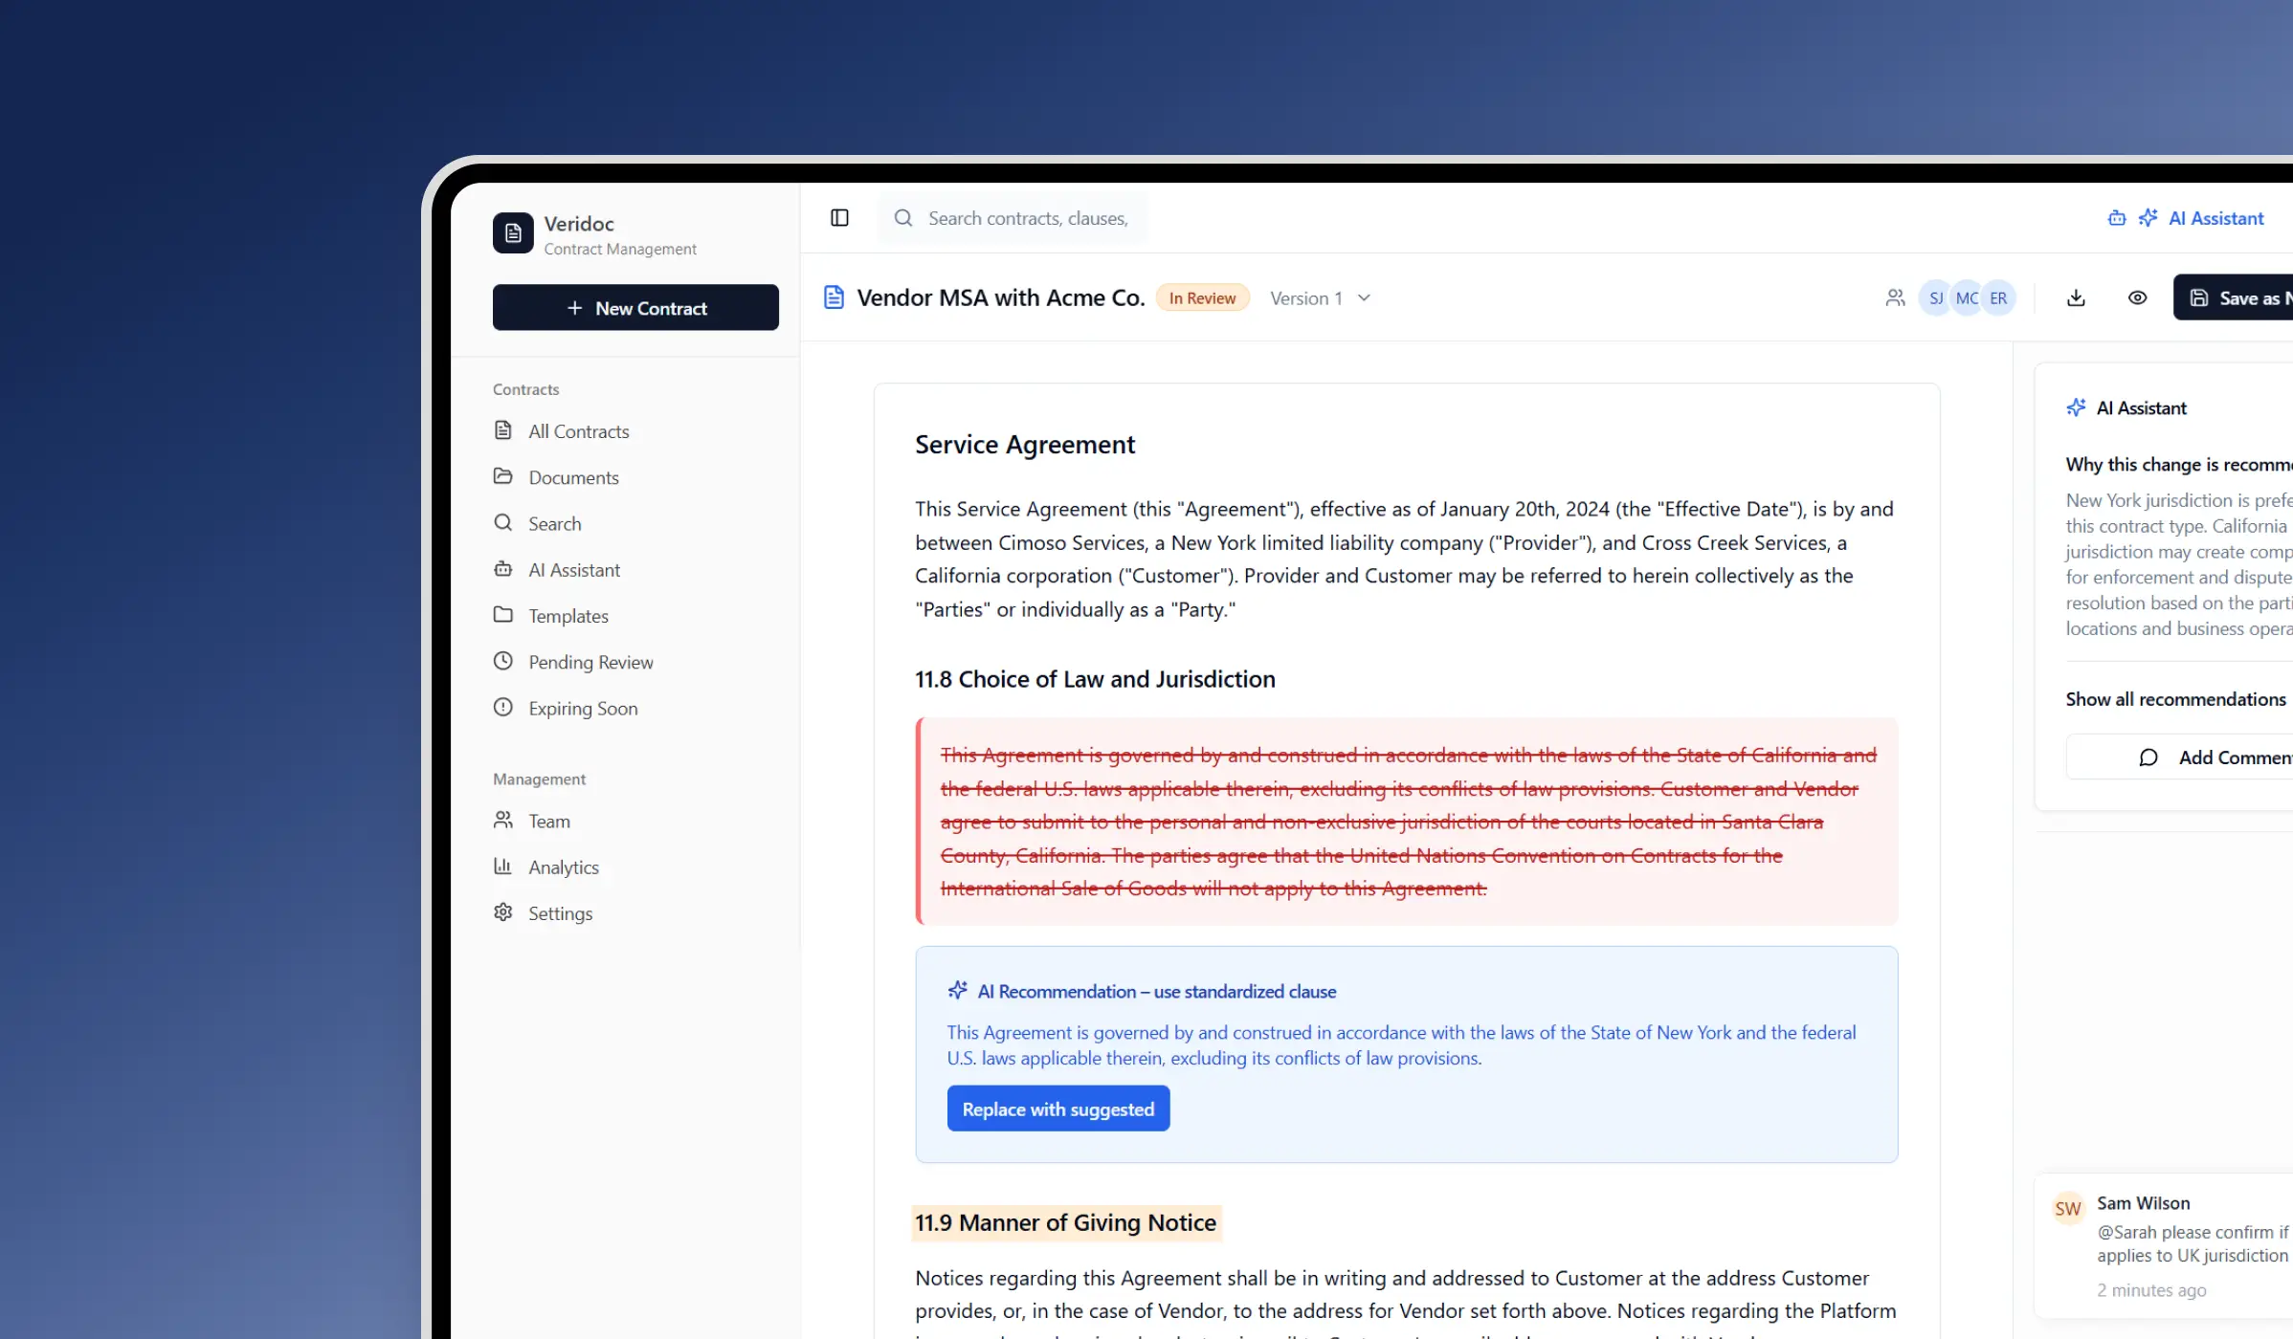Click the Settings gear icon
This screenshot has height=1339, width=2293.
point(502,912)
